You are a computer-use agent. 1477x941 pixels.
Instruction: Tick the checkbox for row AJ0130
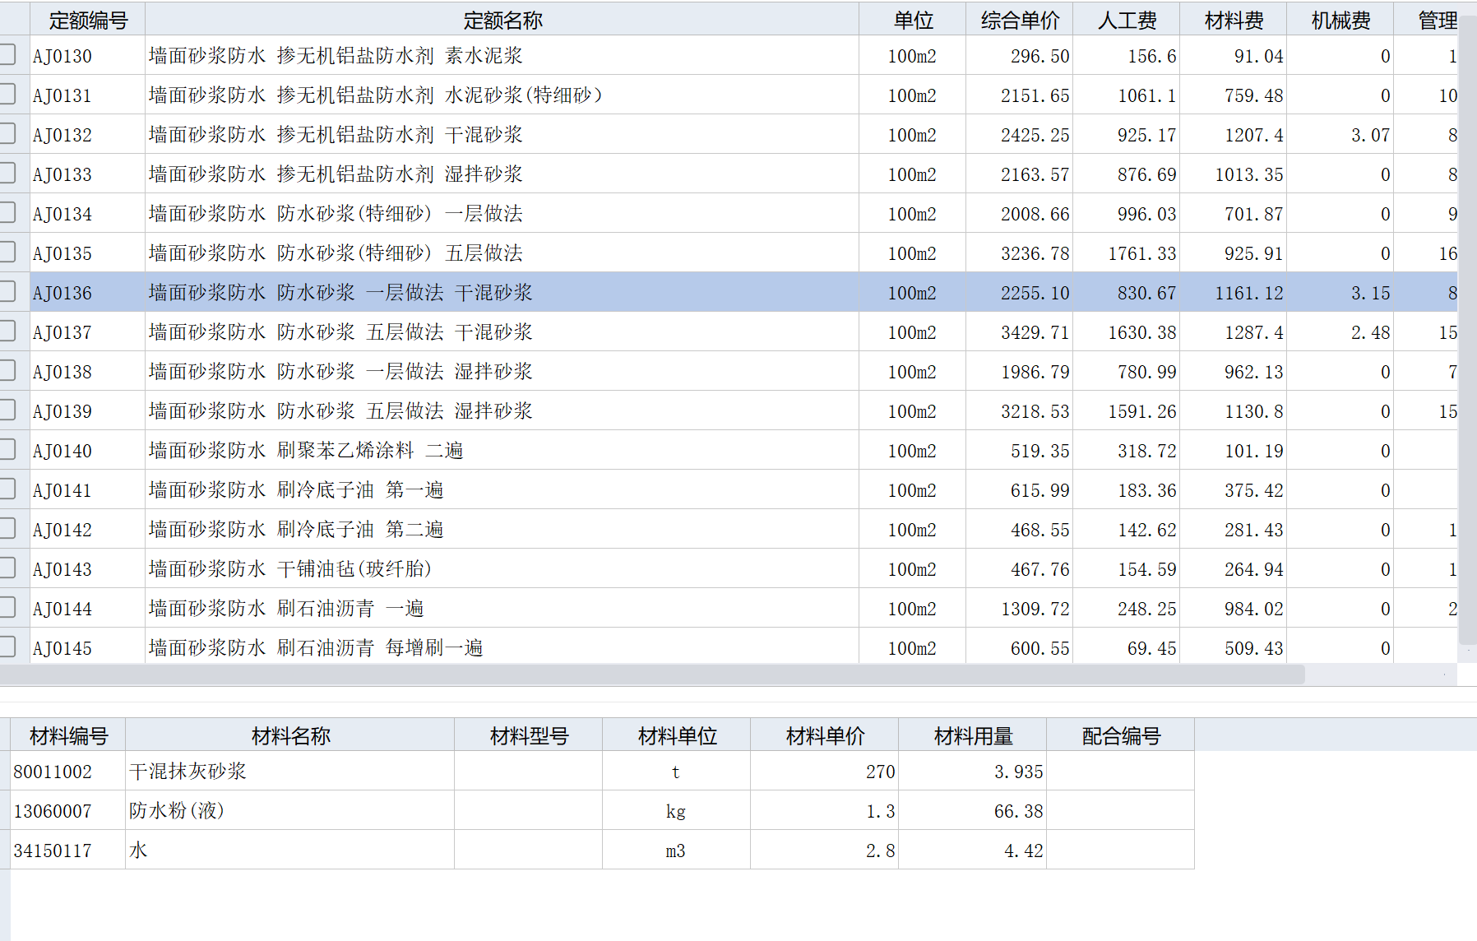[7, 55]
